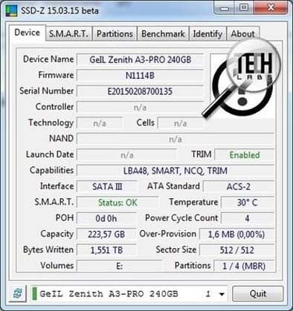Select the GeIL Zenith A3-PRO 240GB combo box

tap(129, 294)
